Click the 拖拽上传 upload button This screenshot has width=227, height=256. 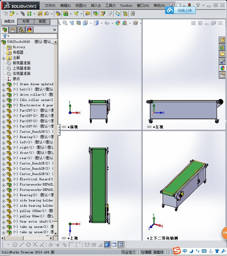(x=180, y=11)
